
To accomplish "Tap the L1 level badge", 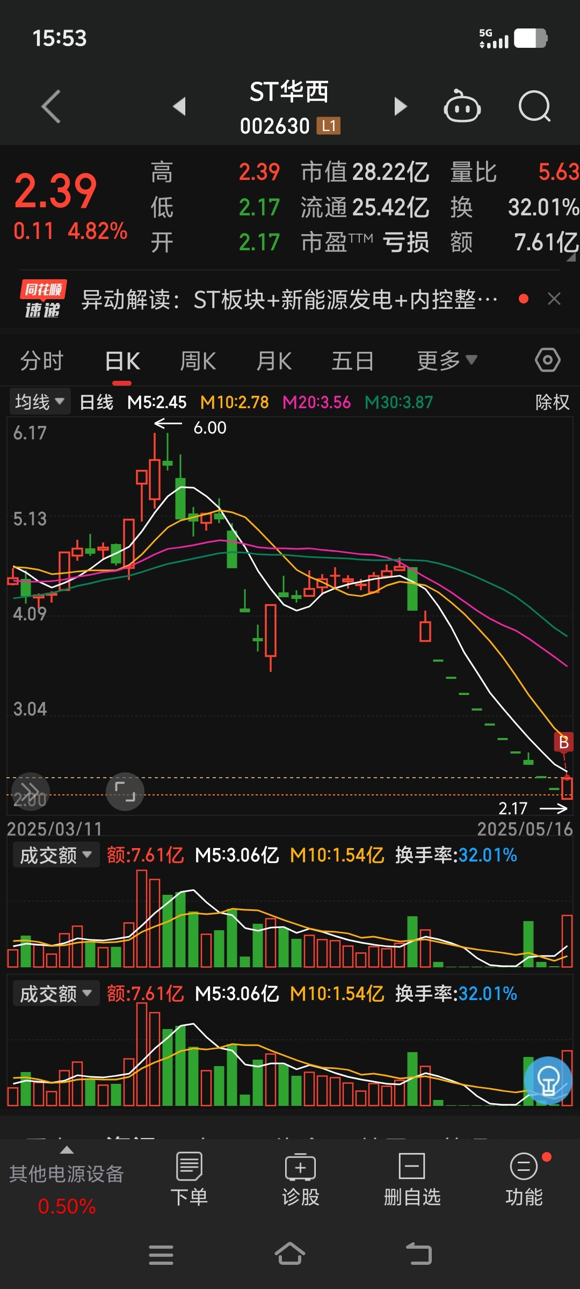I will [329, 126].
